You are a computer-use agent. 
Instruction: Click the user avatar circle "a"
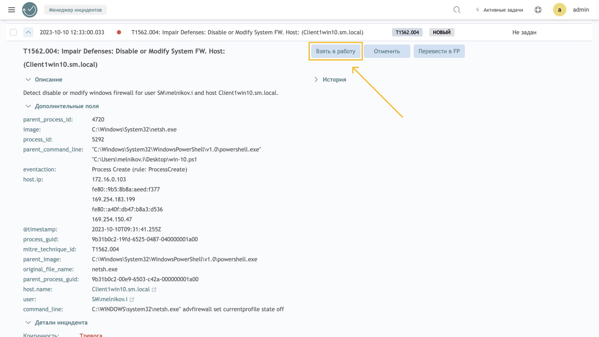(x=559, y=10)
